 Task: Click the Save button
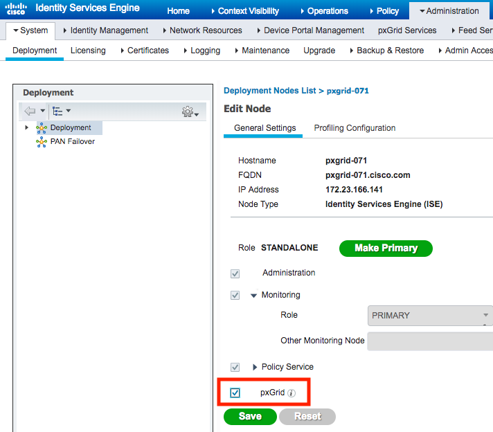coord(250,417)
